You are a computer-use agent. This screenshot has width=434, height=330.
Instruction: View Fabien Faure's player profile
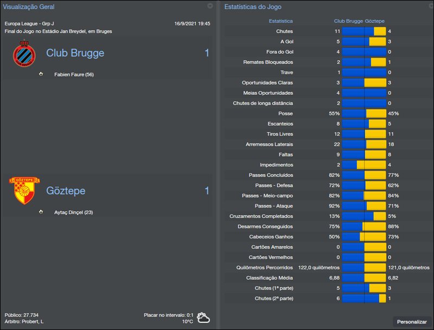(x=74, y=73)
